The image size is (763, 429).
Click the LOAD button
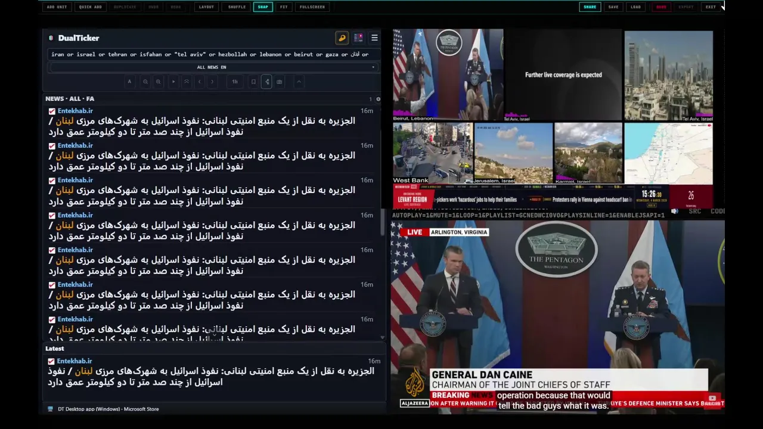[636, 7]
